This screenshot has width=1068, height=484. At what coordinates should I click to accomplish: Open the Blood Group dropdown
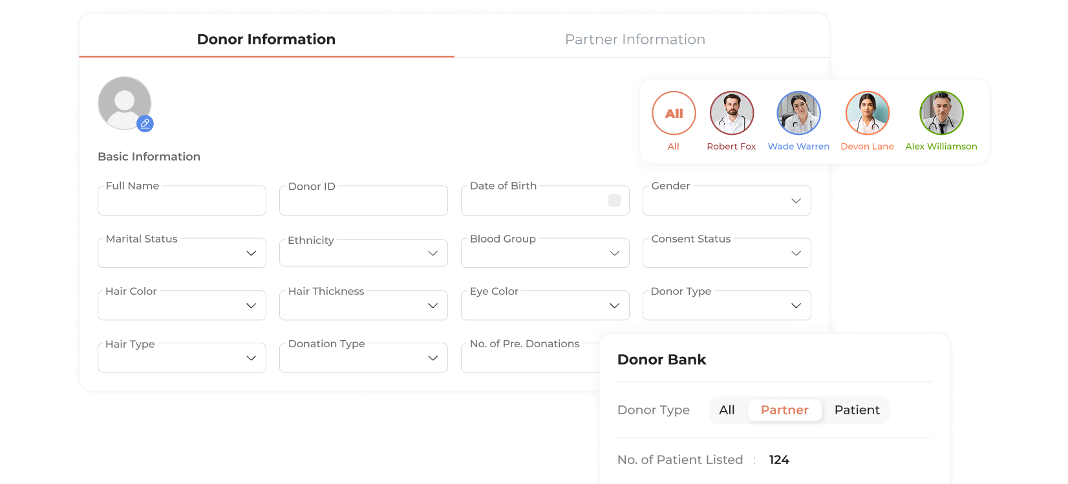pyautogui.click(x=545, y=253)
